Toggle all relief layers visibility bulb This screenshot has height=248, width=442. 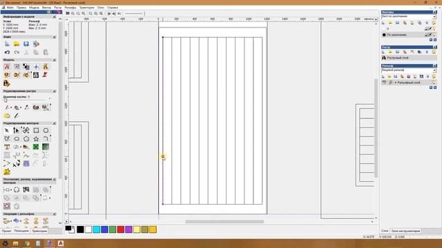click(434, 76)
